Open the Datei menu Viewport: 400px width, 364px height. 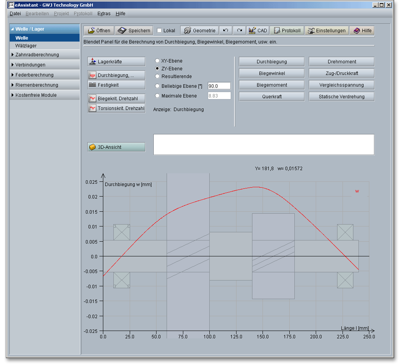[16, 14]
